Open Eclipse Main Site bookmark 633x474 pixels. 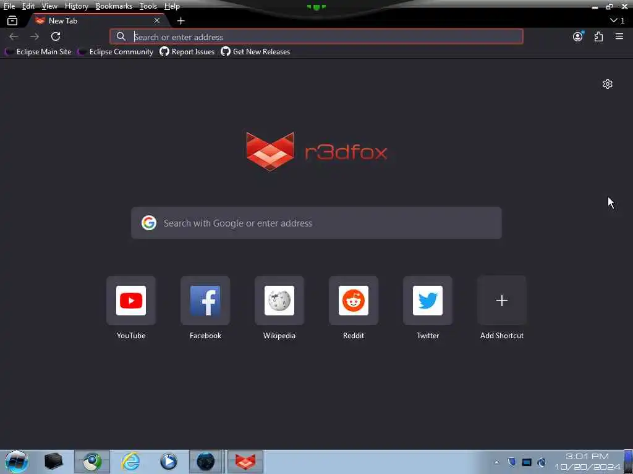(38, 52)
